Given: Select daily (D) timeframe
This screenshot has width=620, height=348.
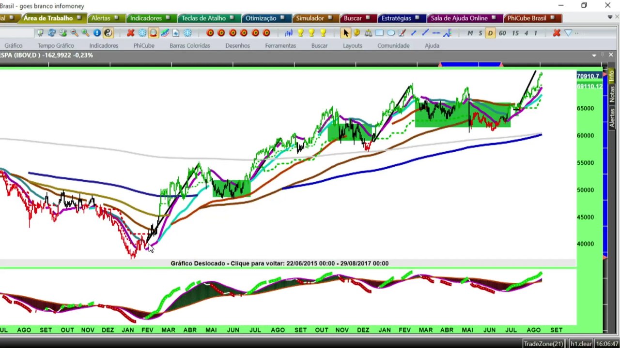Looking at the screenshot, I should [490, 33].
